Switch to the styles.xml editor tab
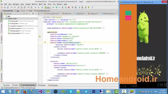 coord(67,14)
